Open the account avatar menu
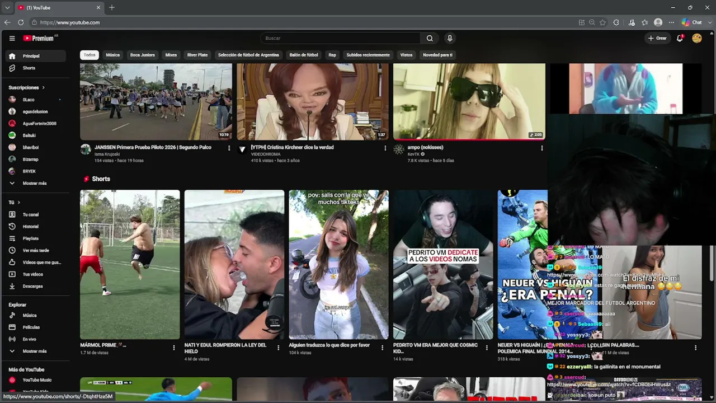 pos(697,38)
